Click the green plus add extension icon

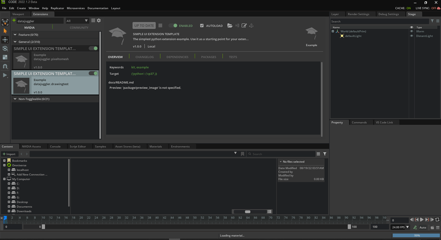(14, 21)
